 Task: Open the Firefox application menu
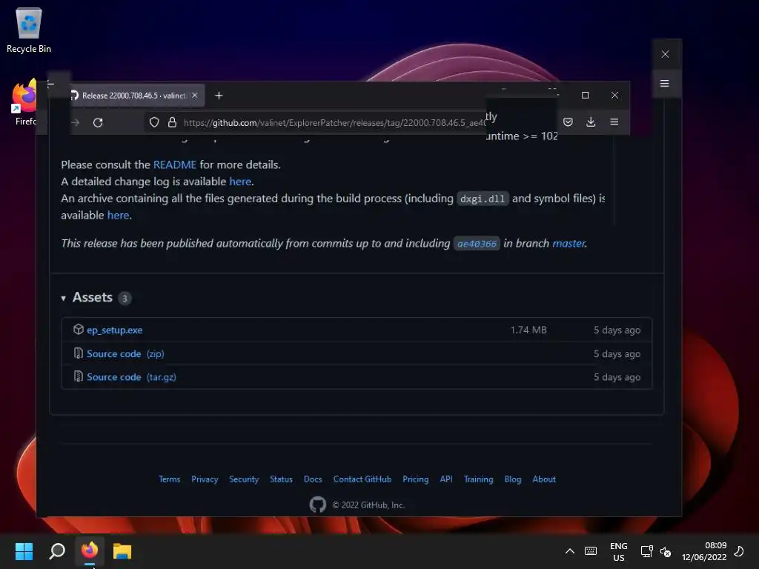(x=614, y=122)
